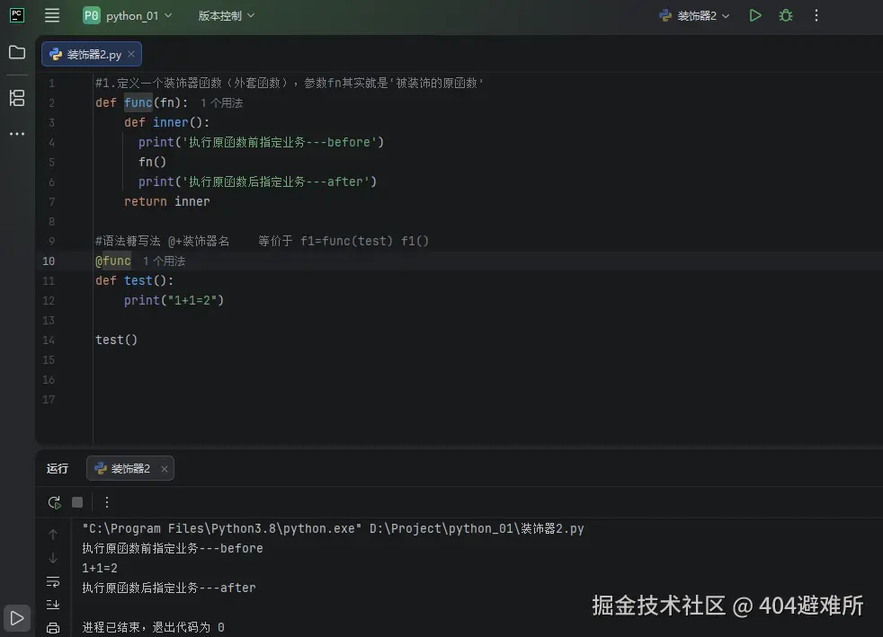Start debugging with the bug icon
This screenshot has height=637, width=883.
pos(786,15)
